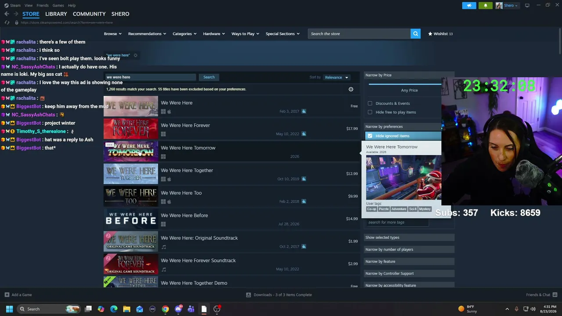Image resolution: width=562 pixels, height=316 pixels.
Task: Uncheck Hide ignored items
Action: point(370,136)
